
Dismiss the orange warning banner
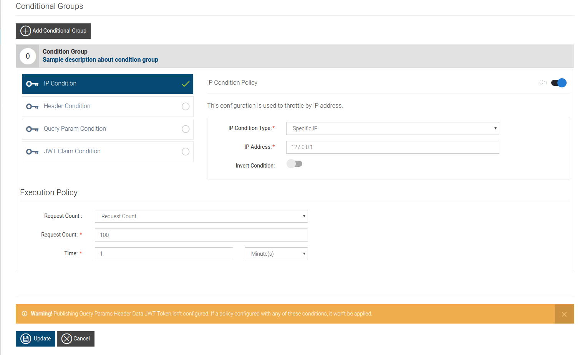(x=564, y=314)
